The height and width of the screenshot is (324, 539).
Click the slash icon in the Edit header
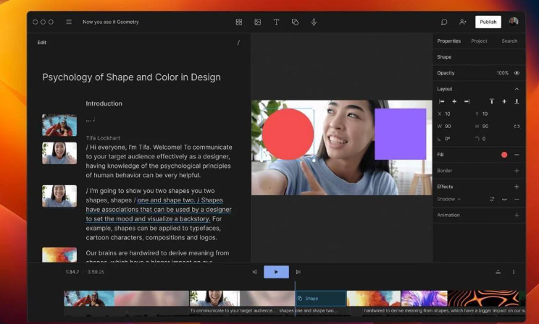coord(238,43)
